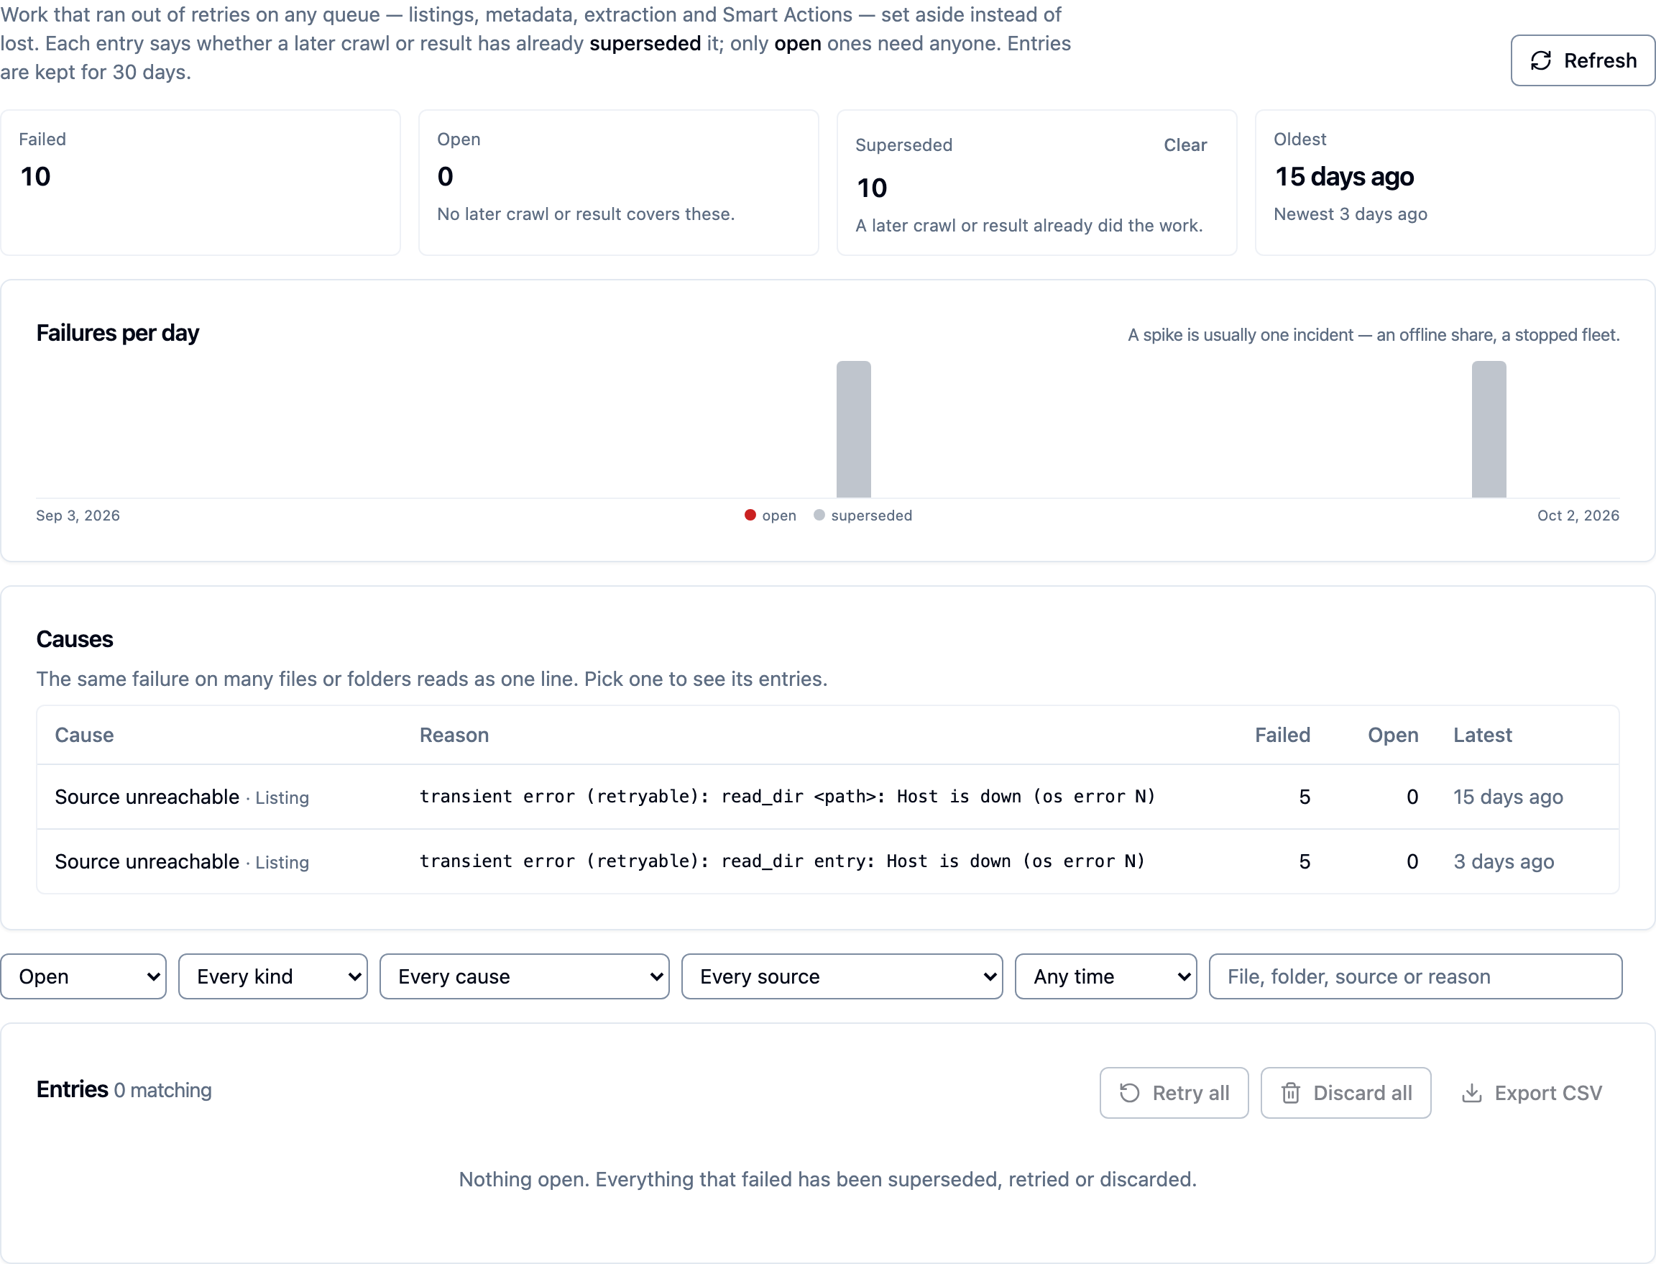Click the later superseded bar near Oct 2
This screenshot has width=1656, height=1264.
[x=1489, y=429]
